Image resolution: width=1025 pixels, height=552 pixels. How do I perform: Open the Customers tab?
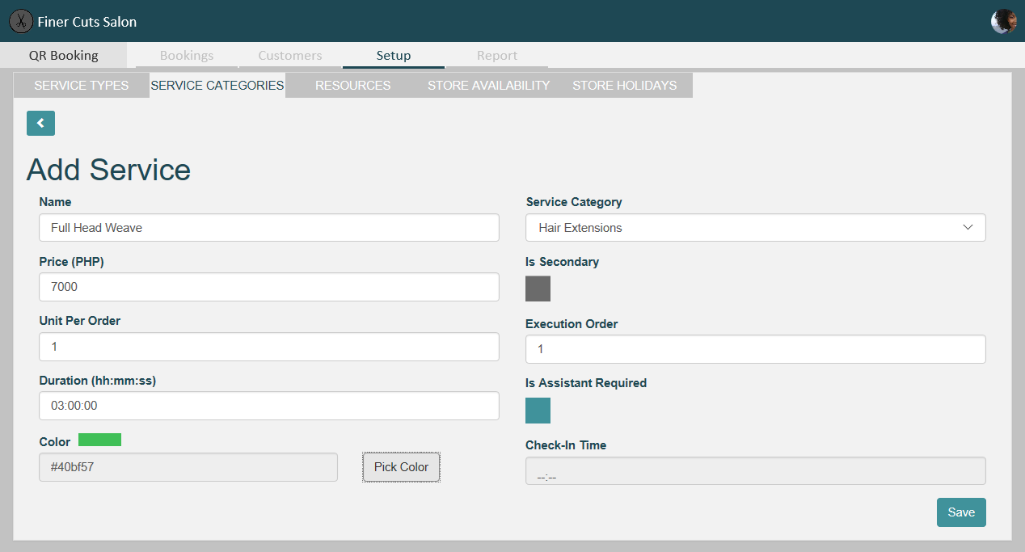click(290, 56)
